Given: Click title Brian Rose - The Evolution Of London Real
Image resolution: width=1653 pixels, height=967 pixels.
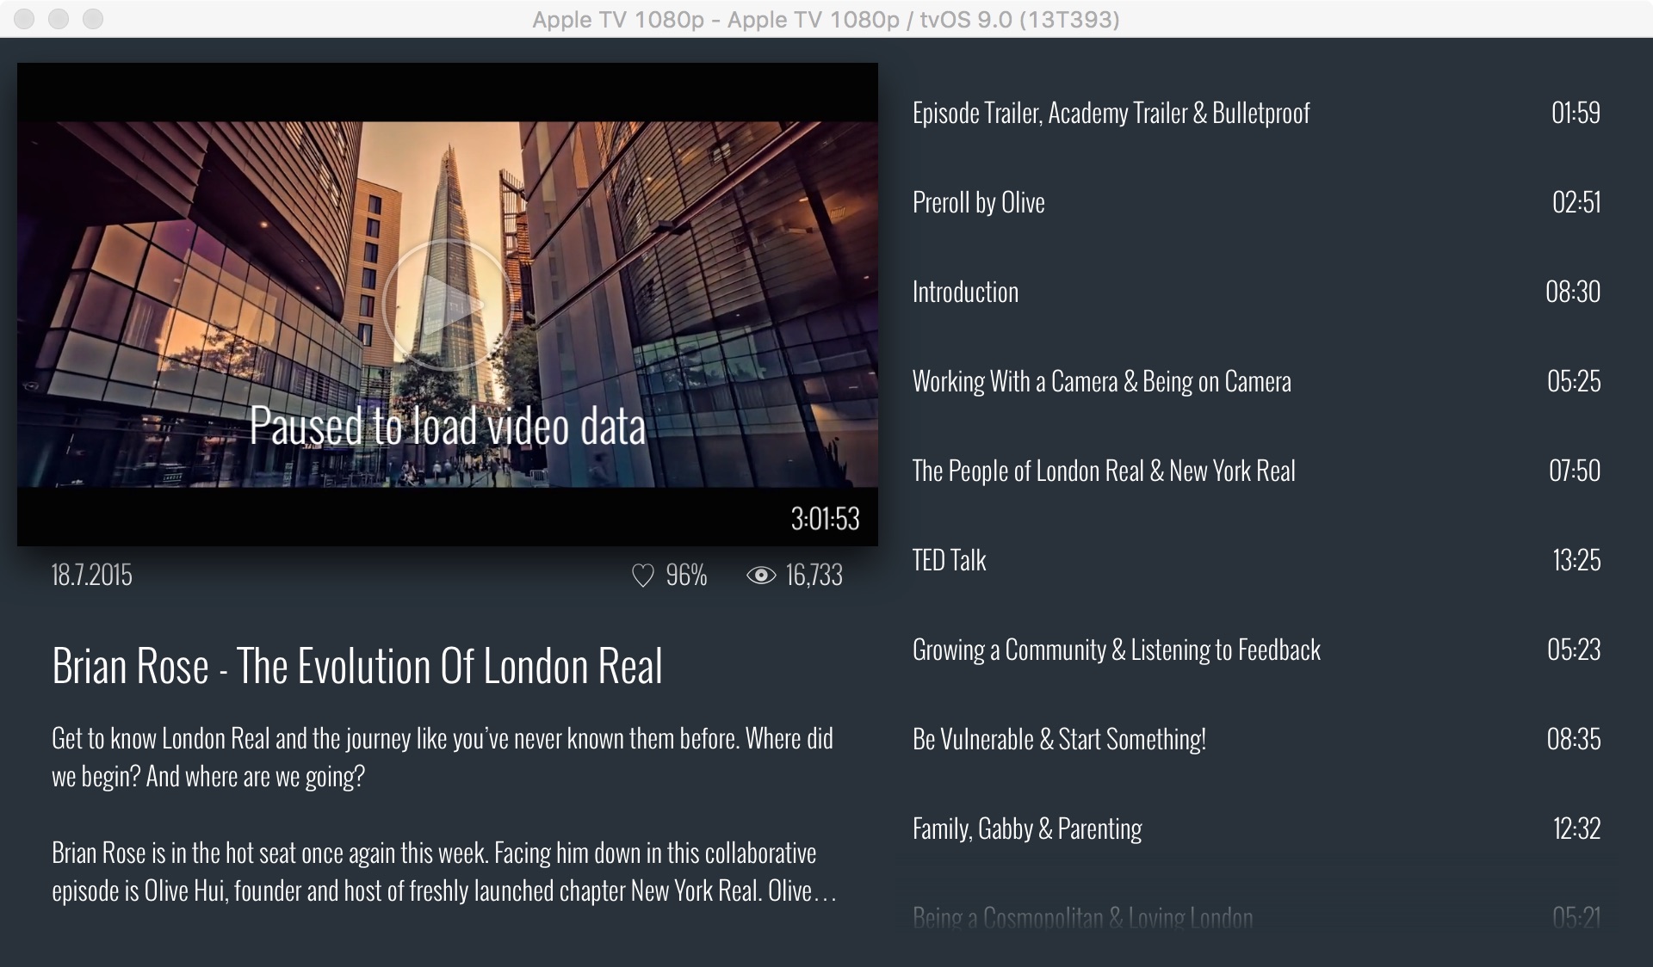Looking at the screenshot, I should click(x=357, y=666).
